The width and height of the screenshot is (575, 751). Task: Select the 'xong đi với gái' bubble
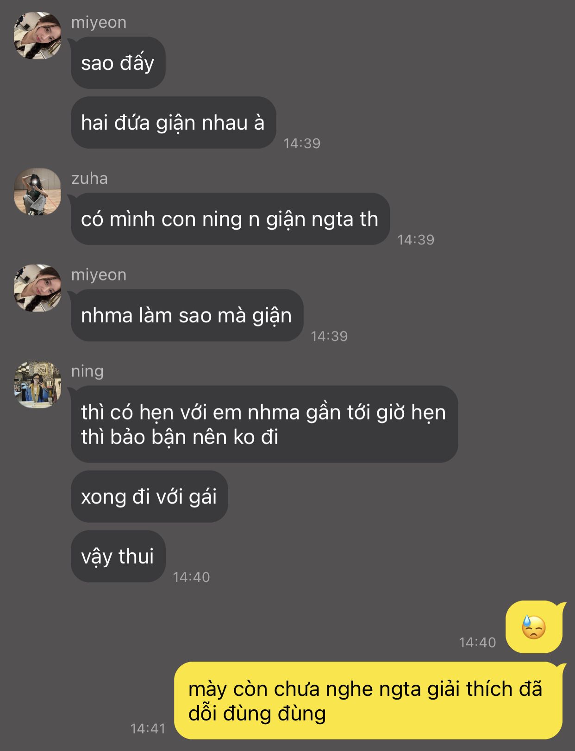pos(149,497)
